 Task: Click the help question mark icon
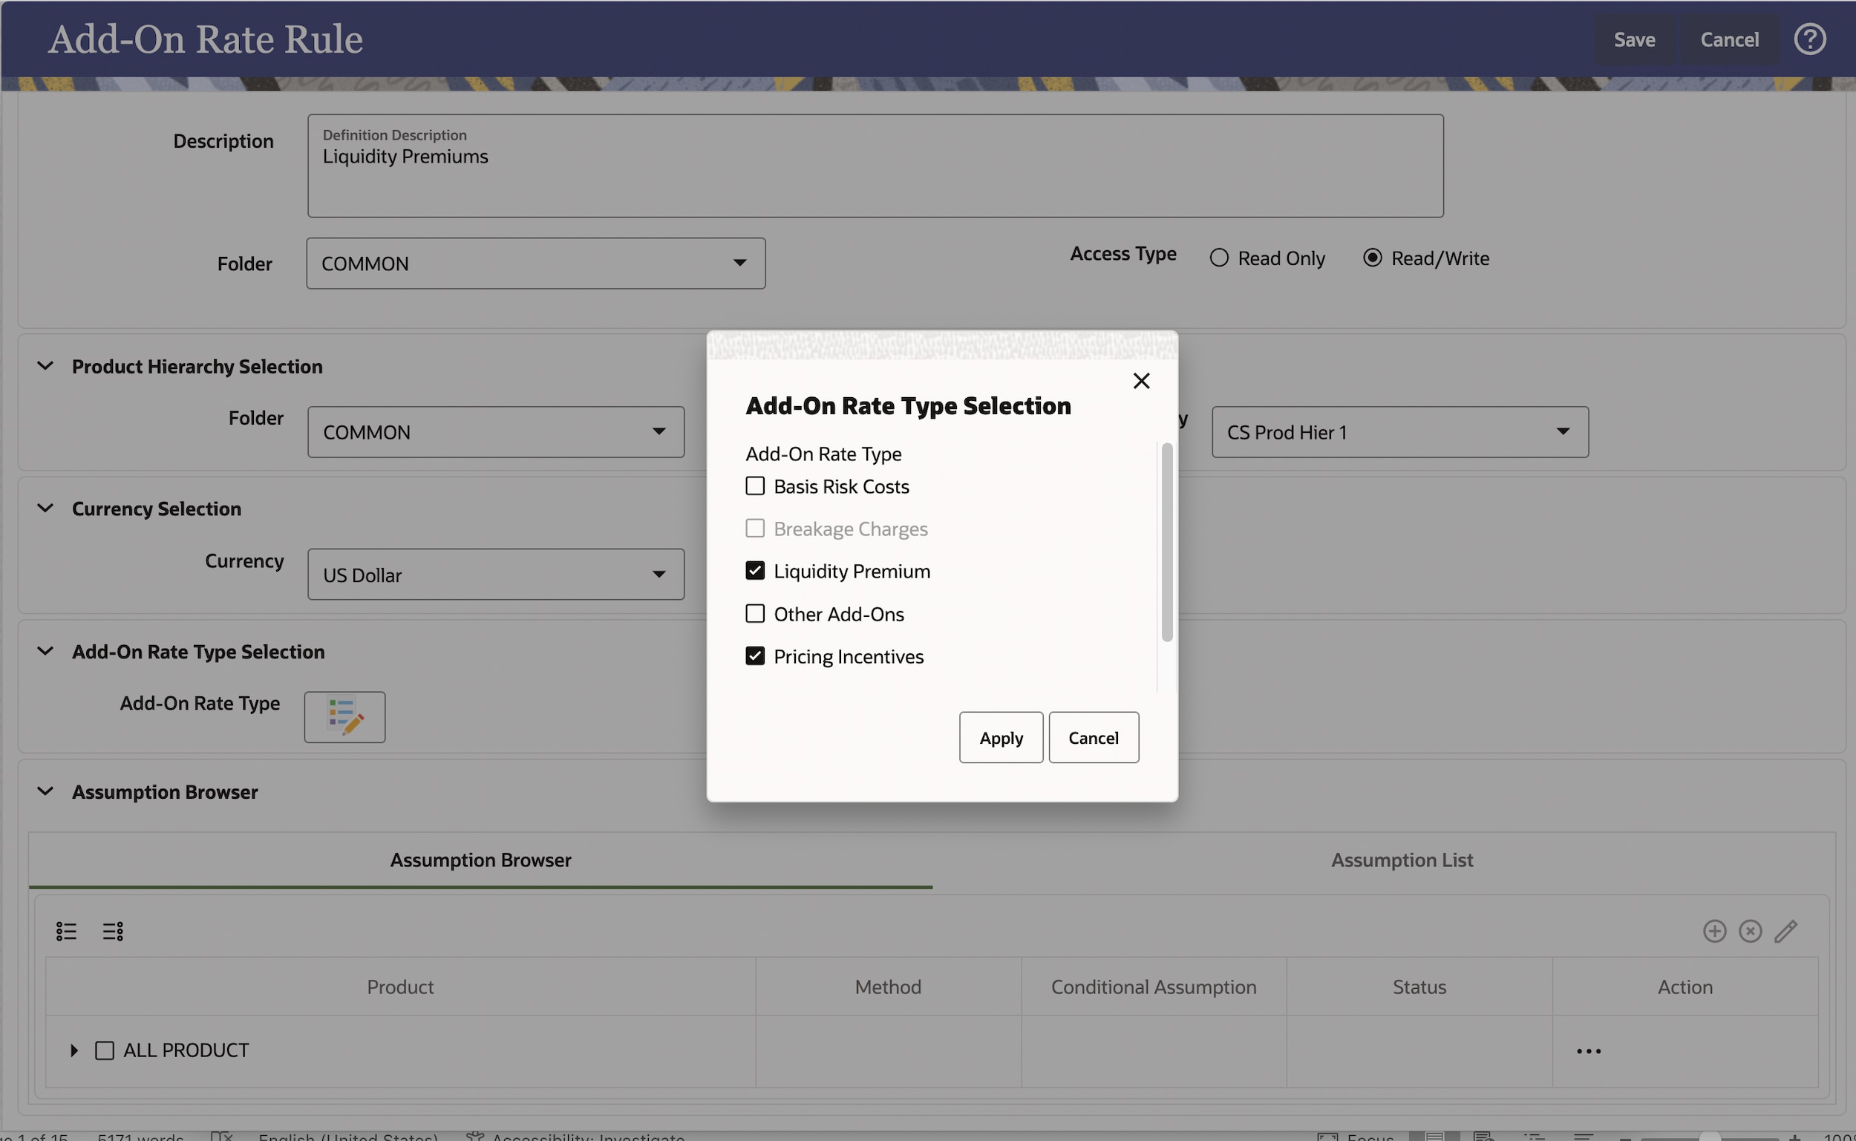tap(1809, 39)
